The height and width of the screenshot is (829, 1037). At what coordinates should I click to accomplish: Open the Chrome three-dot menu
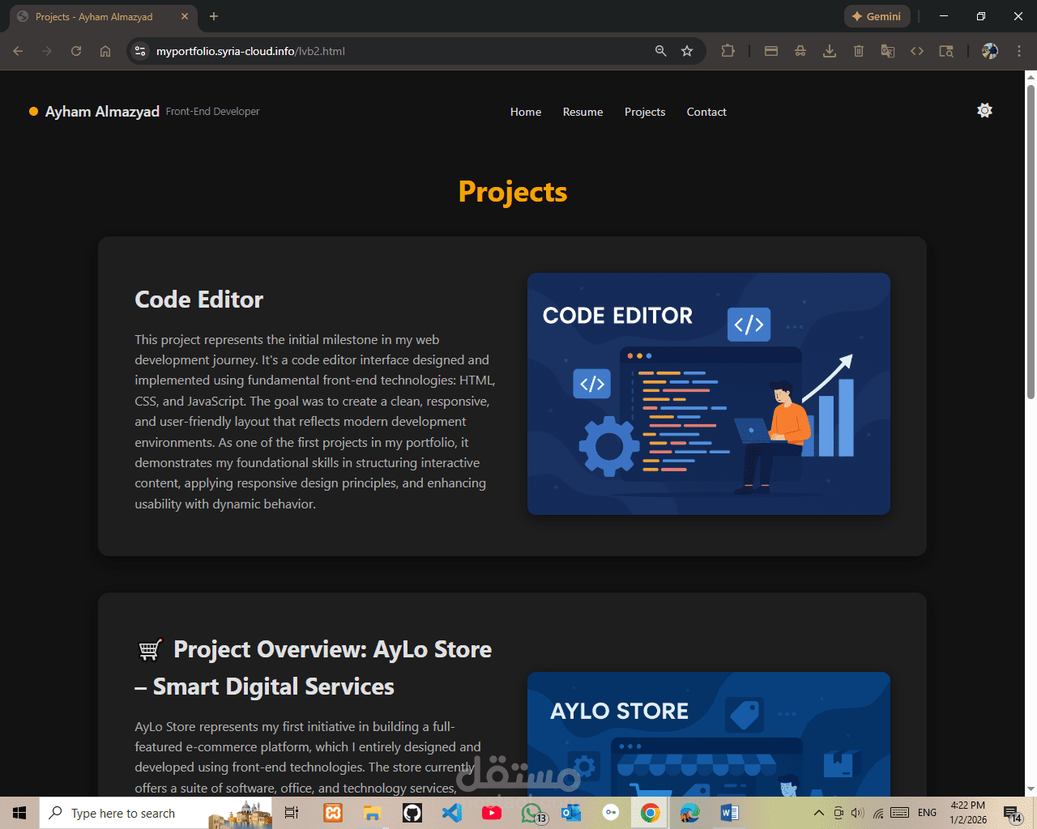click(x=1019, y=51)
